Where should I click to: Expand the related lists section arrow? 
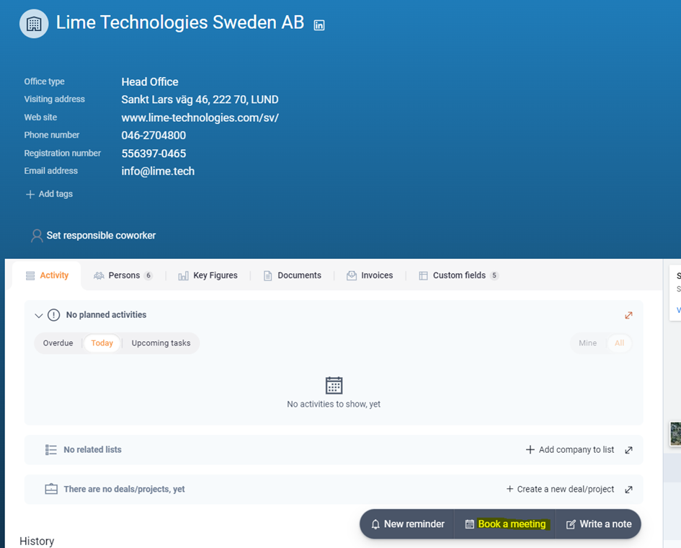tap(628, 450)
